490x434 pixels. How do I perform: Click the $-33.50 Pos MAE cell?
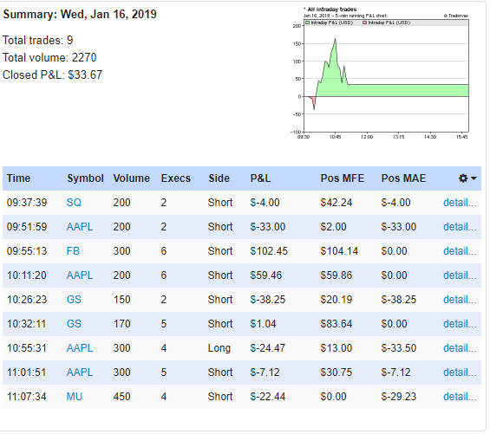click(x=399, y=348)
